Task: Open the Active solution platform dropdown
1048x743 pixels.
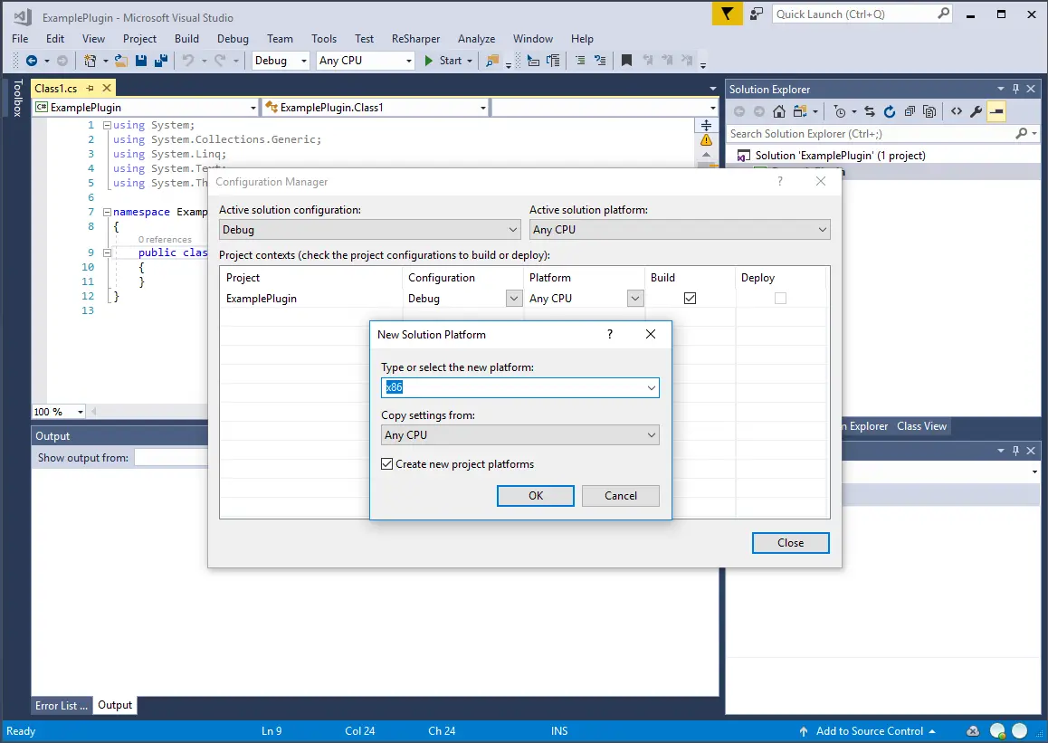Action: coord(680,230)
